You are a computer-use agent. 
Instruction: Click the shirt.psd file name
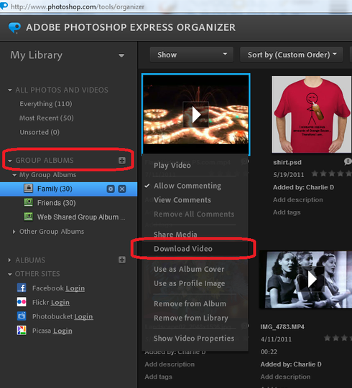pyautogui.click(x=287, y=162)
